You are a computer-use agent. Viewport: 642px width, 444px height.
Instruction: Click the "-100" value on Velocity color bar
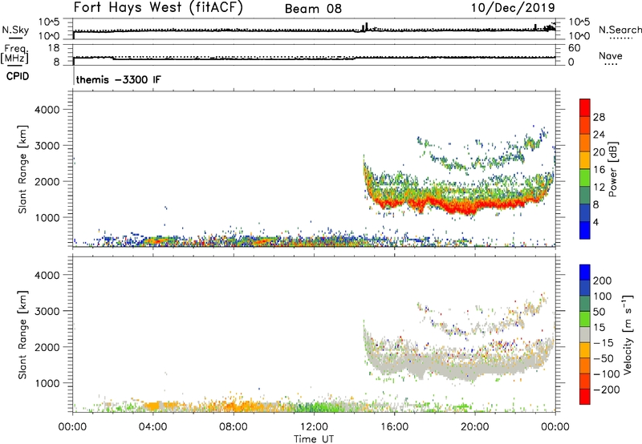(607, 374)
